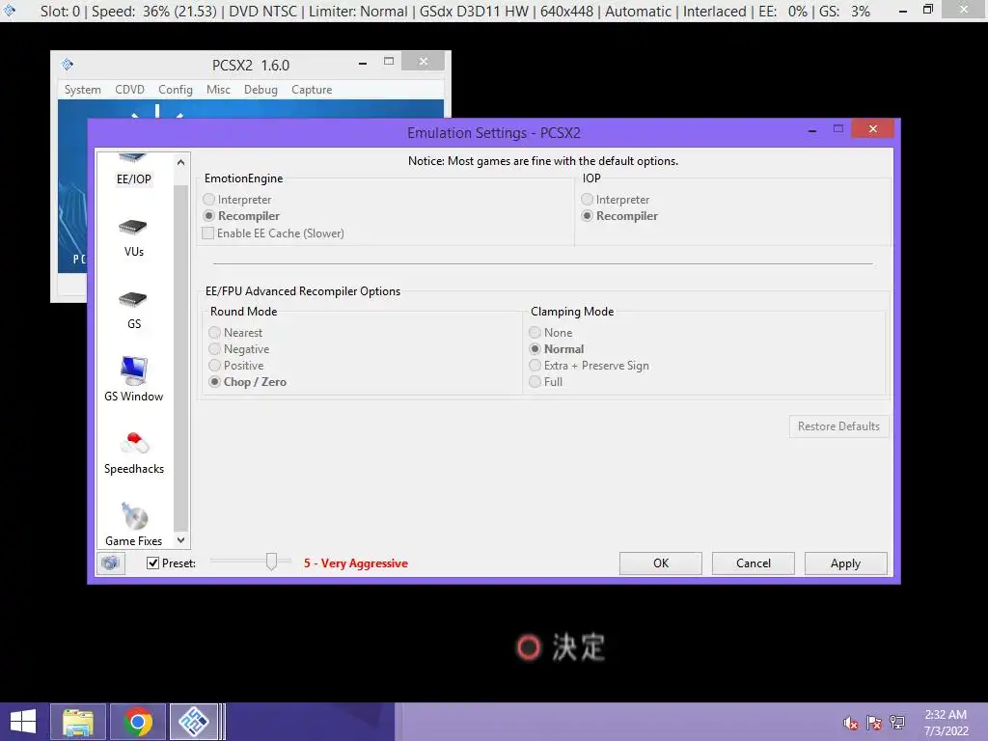
Task: Open Config menu in PCSX2 window
Action: click(176, 90)
